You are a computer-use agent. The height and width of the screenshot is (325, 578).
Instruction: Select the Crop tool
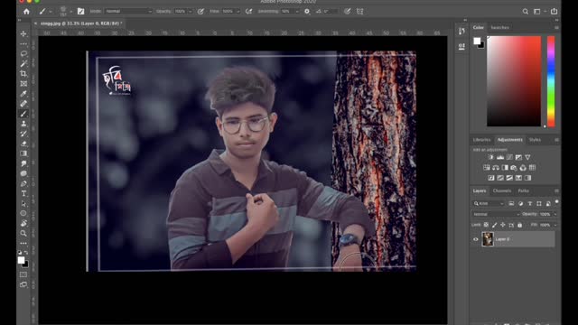23,74
